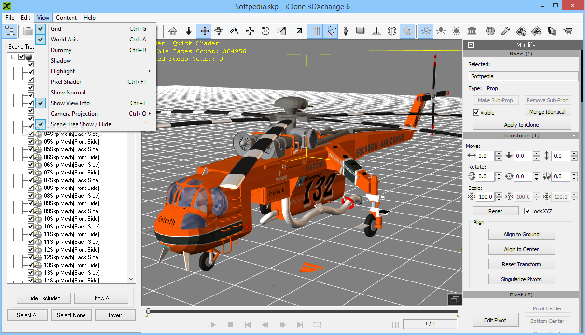Click the light bulb lighting icon
This screenshot has height=335, width=585.
(x=425, y=31)
